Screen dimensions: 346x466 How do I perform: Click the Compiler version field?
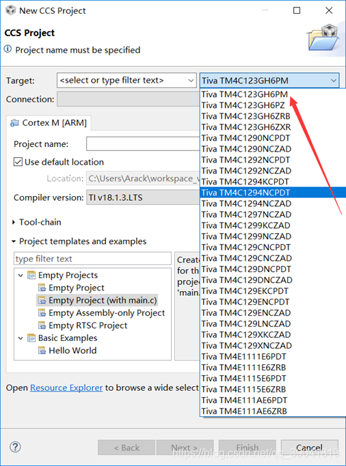pos(143,197)
